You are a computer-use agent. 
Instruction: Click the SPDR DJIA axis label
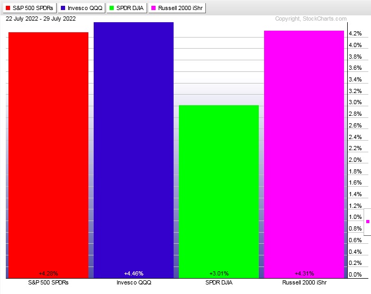tap(219, 282)
